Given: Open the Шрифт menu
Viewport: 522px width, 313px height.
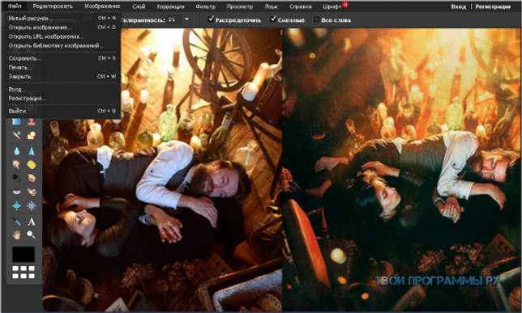Looking at the screenshot, I should pos(332,6).
